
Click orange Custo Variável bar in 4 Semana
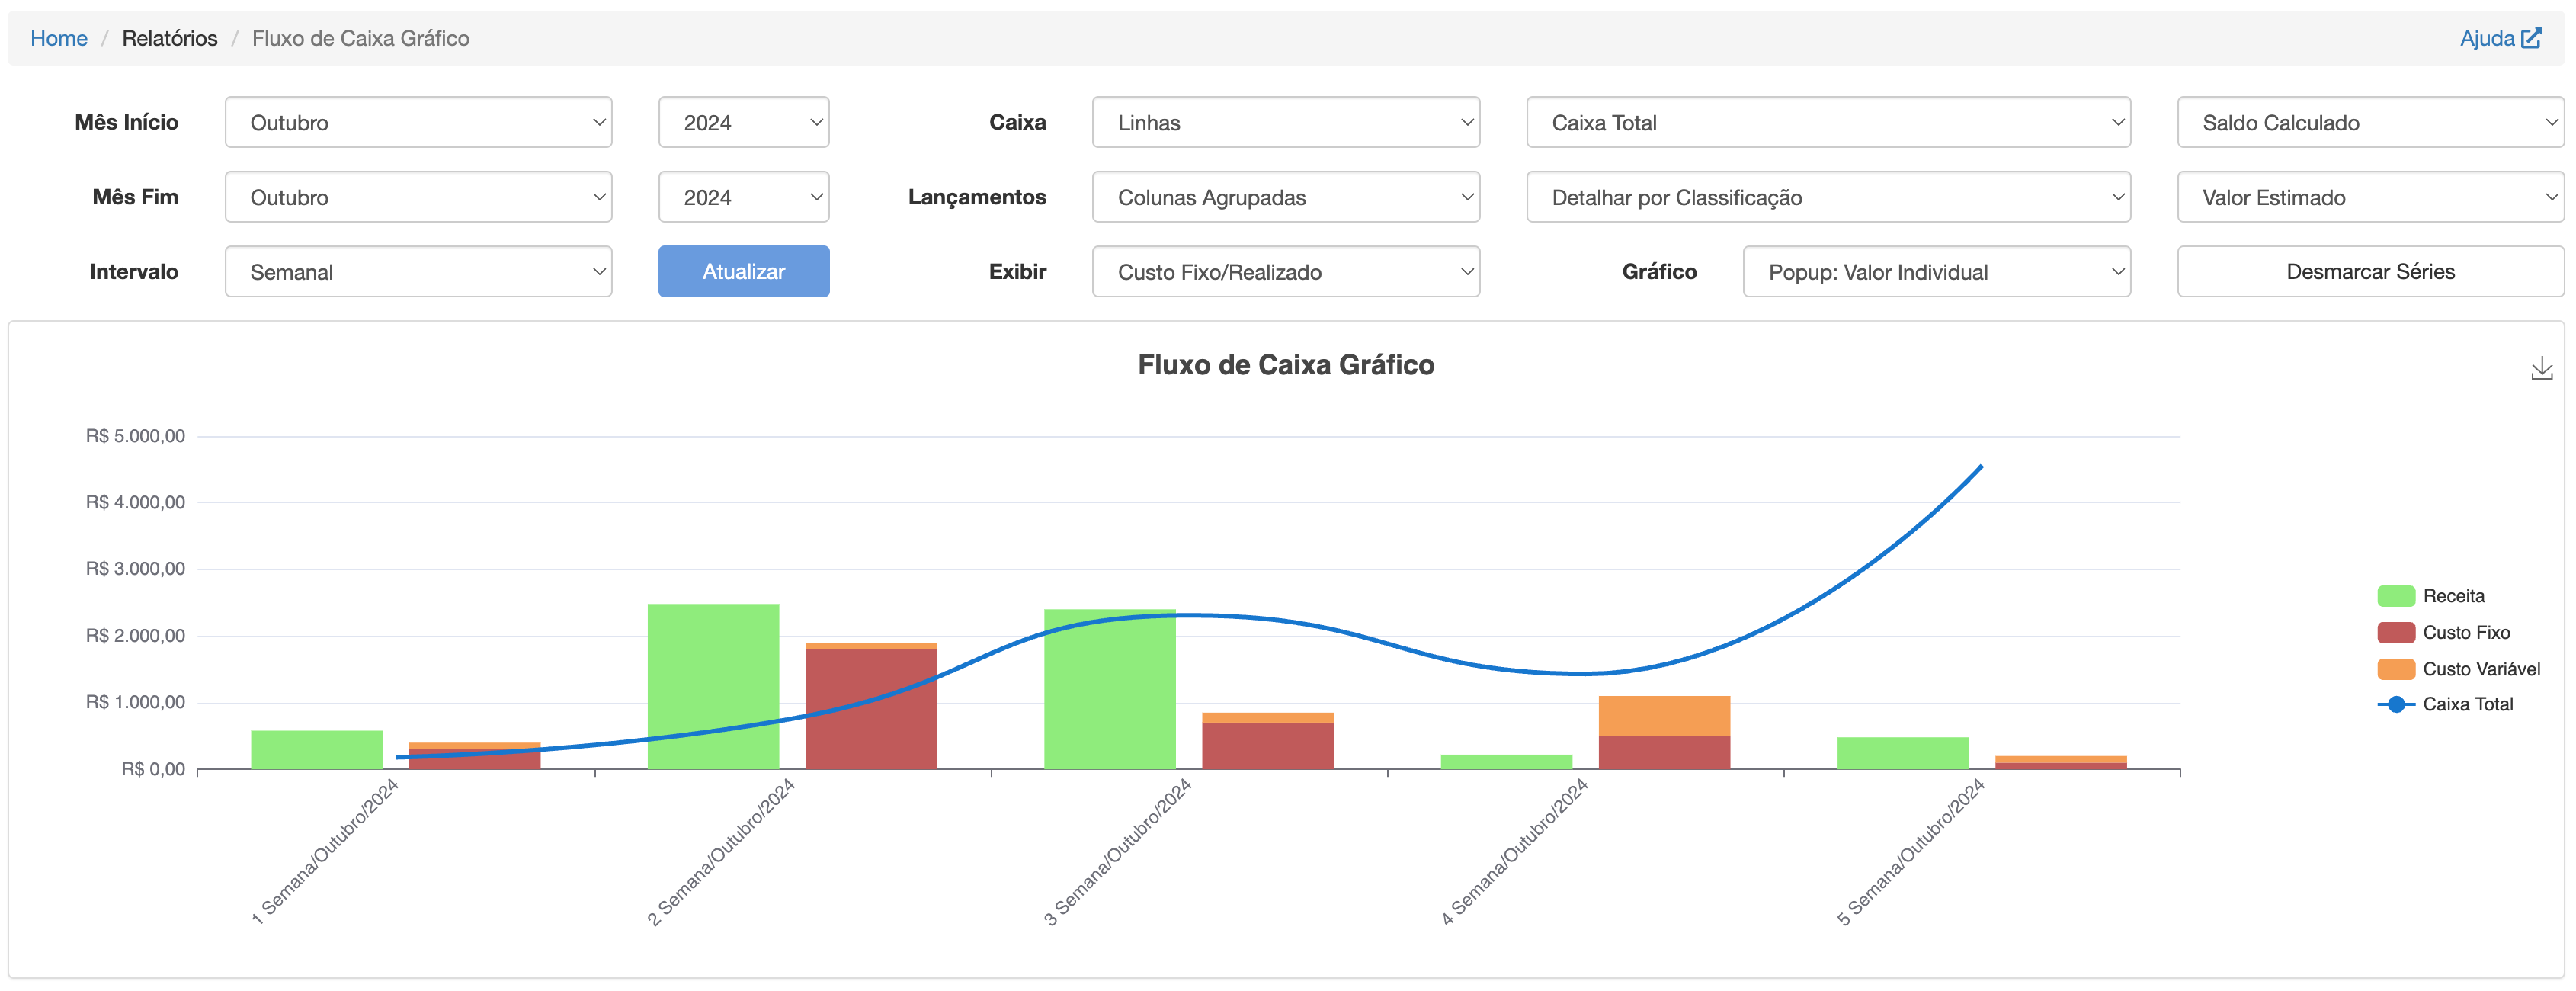click(x=1664, y=716)
